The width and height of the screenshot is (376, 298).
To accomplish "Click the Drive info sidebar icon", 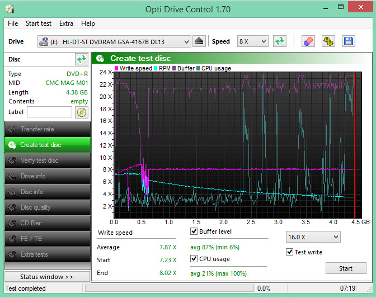I will (12, 176).
